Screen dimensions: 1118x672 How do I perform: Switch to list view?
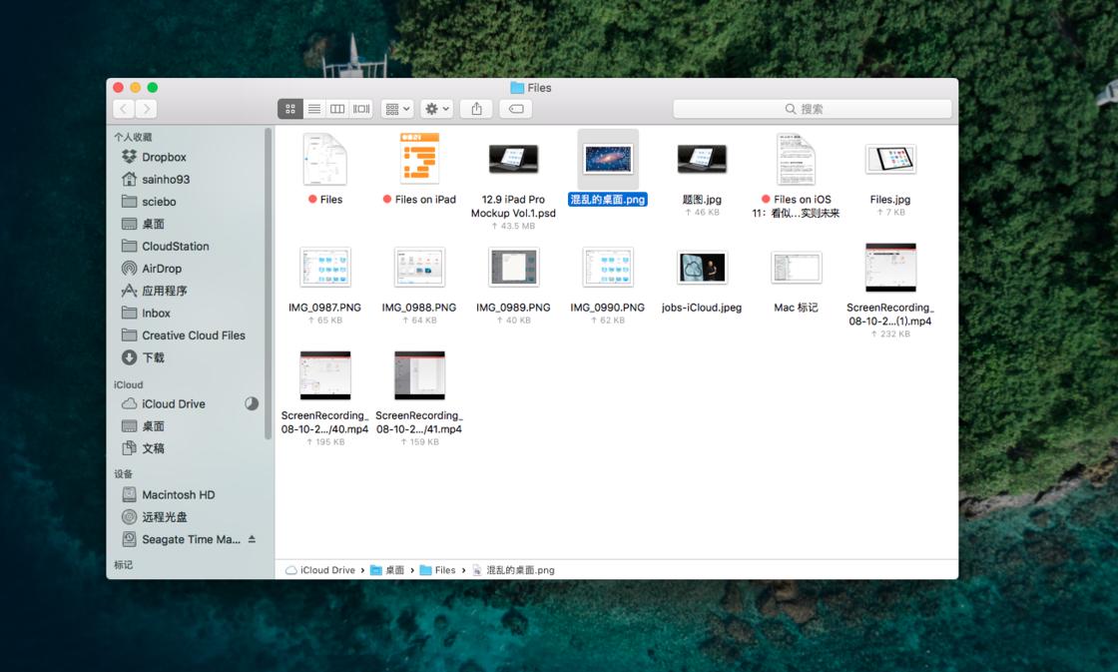314,109
